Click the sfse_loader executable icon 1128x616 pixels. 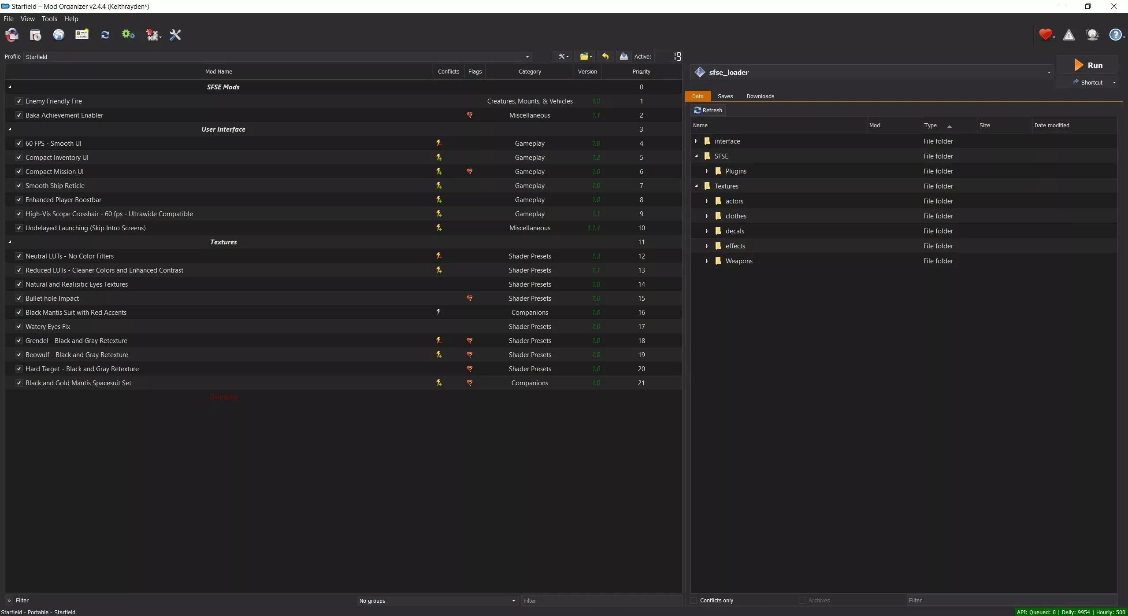700,72
